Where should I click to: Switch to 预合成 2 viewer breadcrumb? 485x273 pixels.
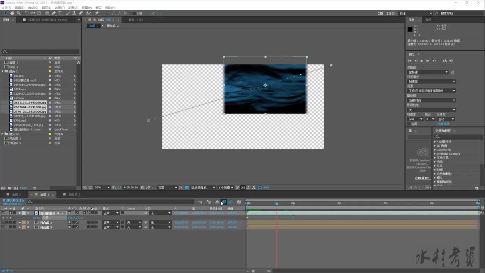click(113, 26)
